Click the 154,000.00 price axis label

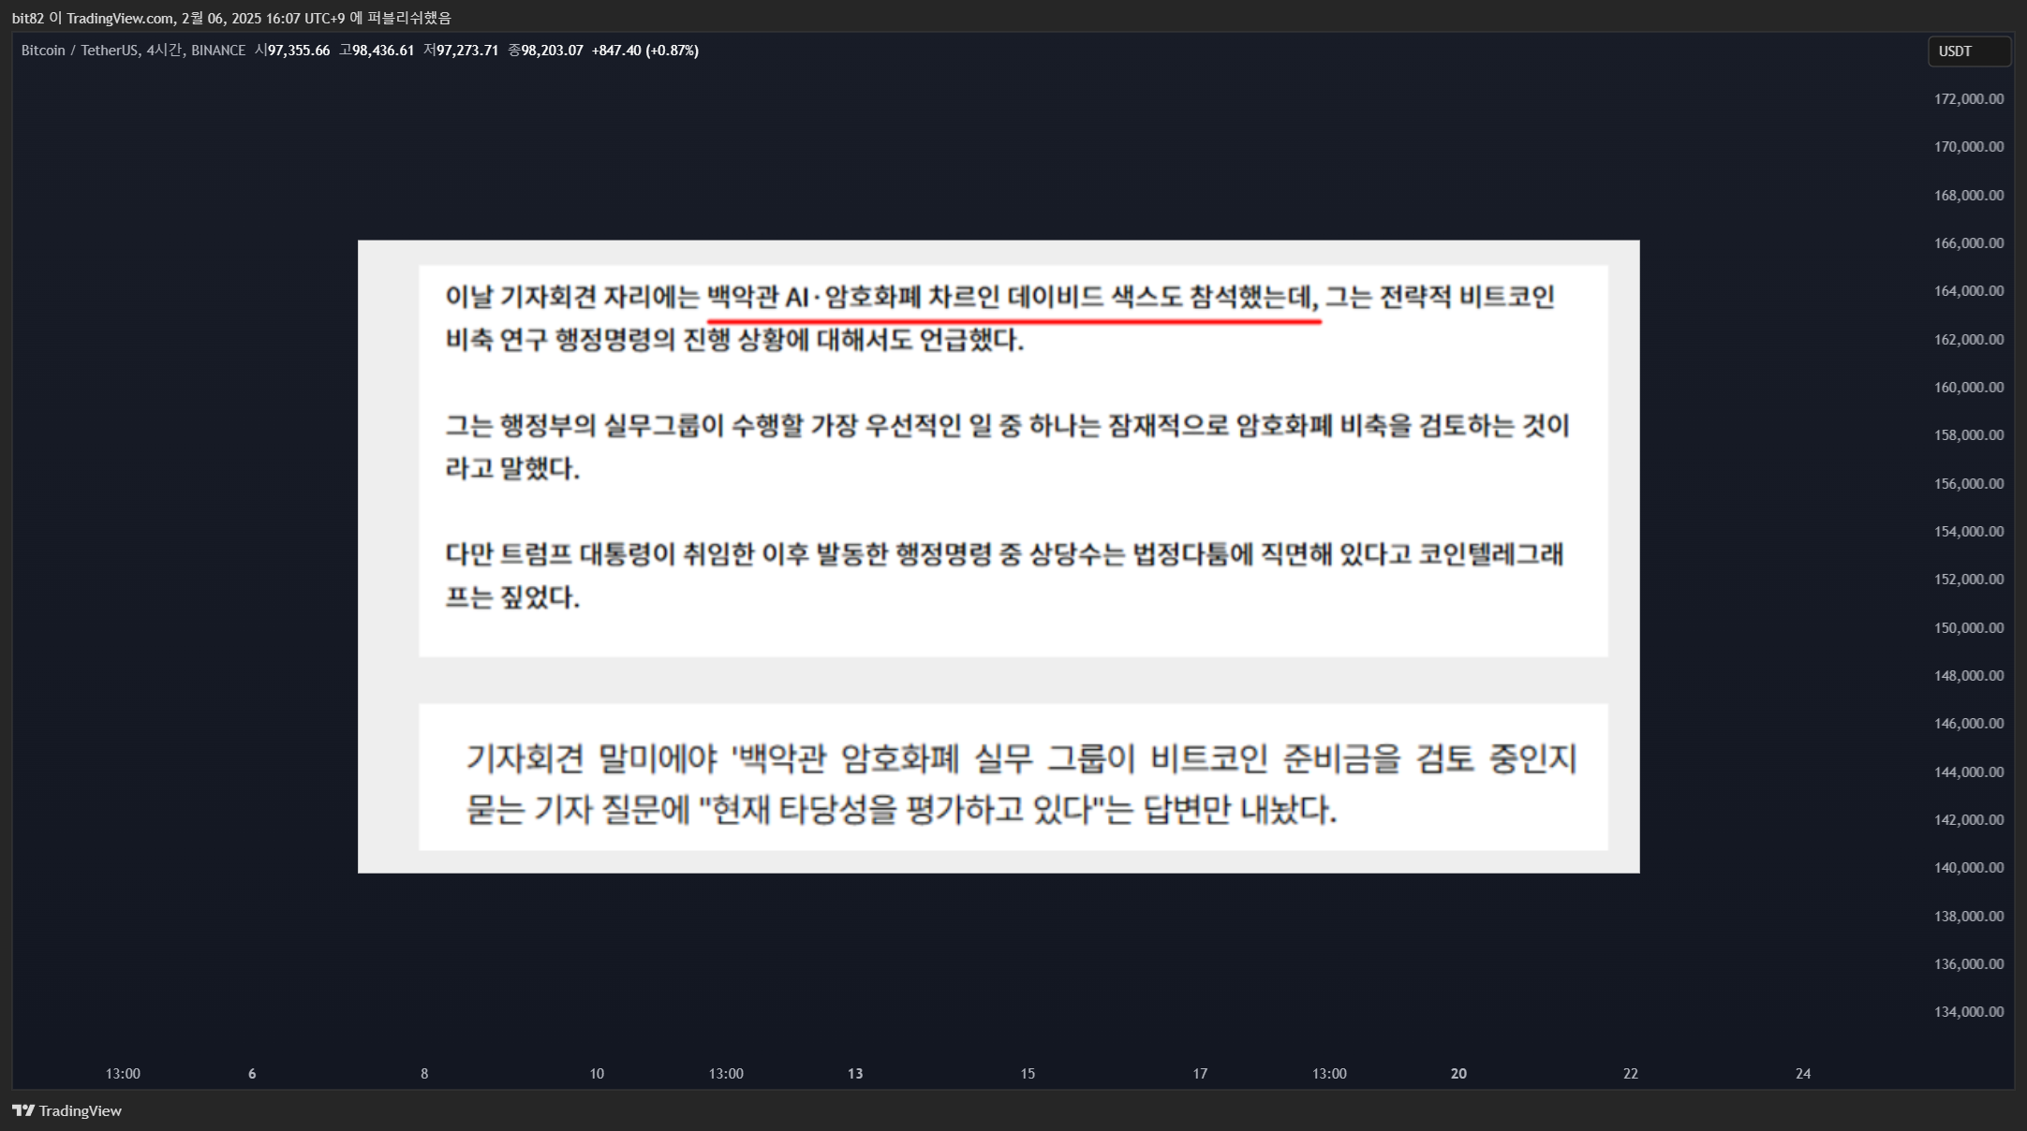coord(1969,532)
